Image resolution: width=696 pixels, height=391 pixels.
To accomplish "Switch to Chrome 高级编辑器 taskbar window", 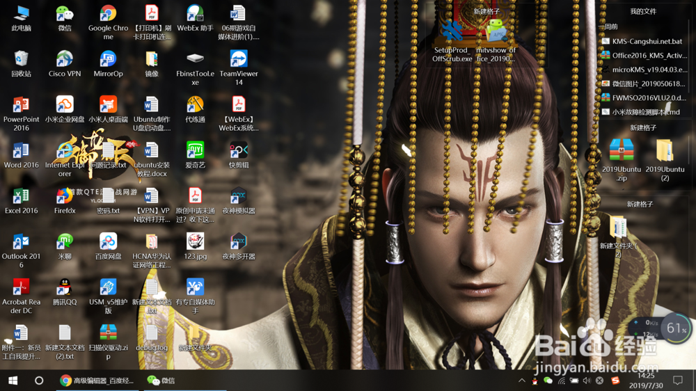I will 97,381.
